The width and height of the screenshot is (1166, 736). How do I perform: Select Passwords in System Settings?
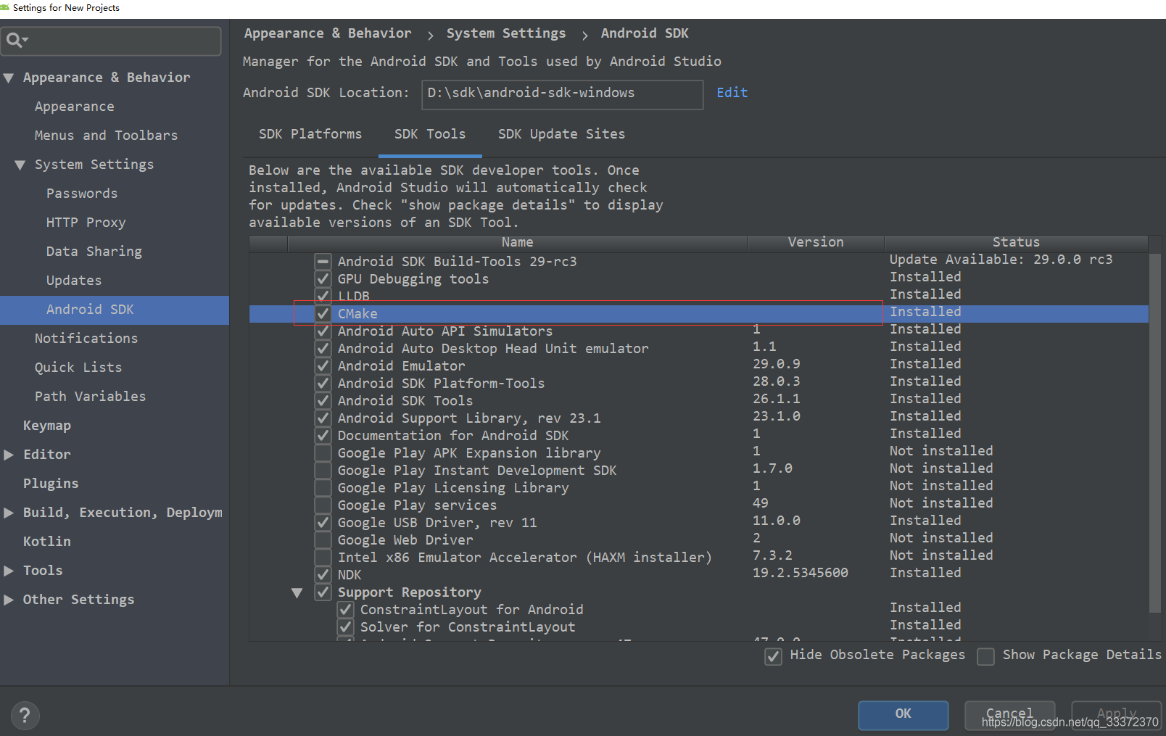pos(81,194)
